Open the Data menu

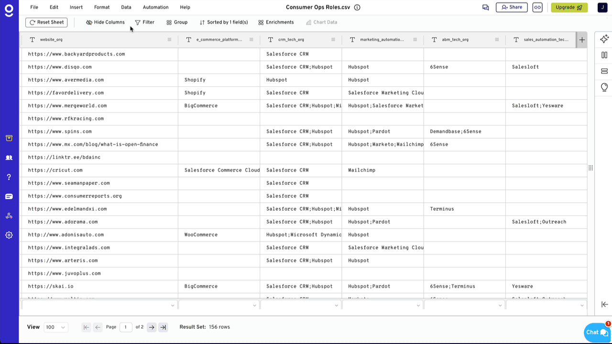pyautogui.click(x=126, y=8)
